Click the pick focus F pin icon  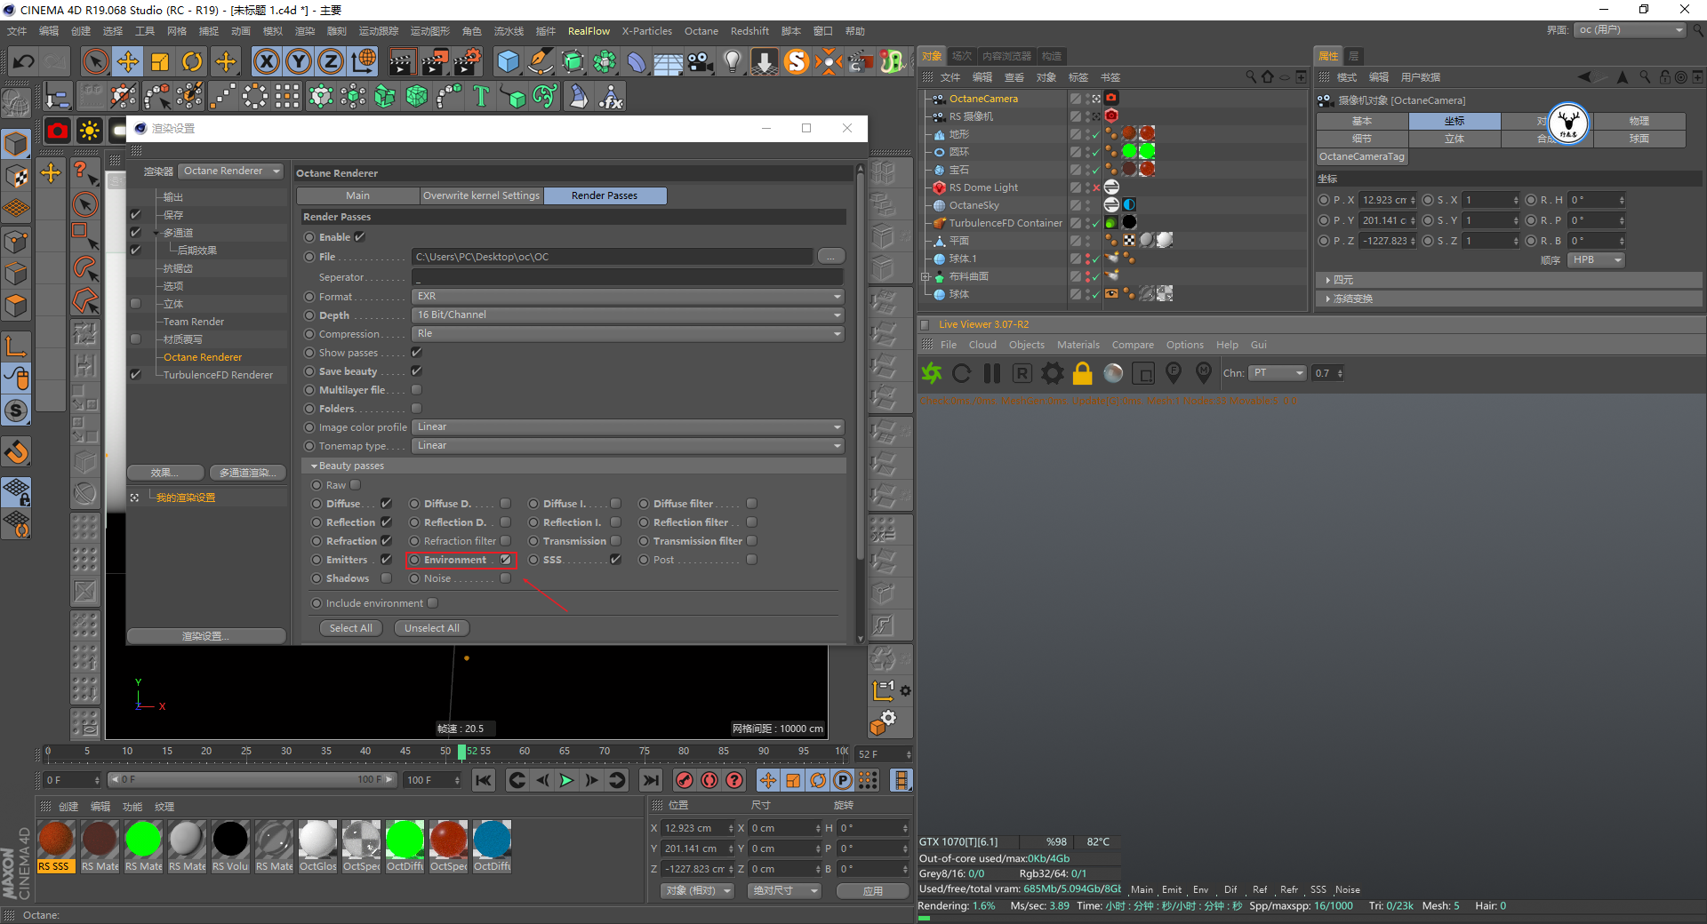pos(1174,373)
